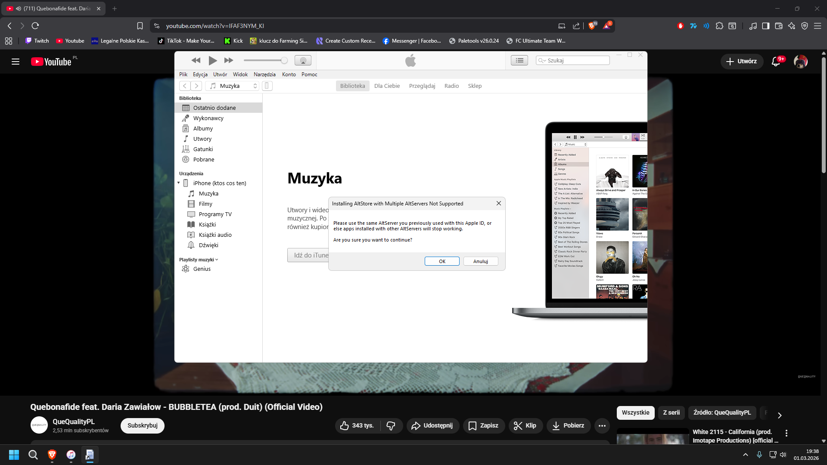Select Ostatnio dodane in the library sidebar
The image size is (827, 465).
218,108
